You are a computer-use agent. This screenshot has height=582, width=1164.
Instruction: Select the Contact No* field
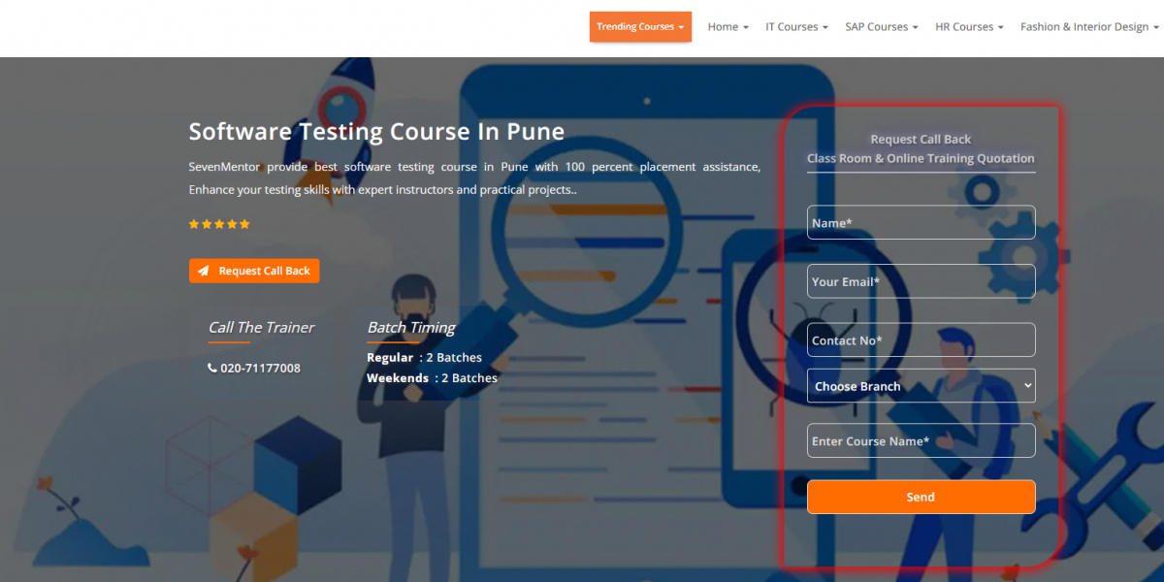click(921, 340)
